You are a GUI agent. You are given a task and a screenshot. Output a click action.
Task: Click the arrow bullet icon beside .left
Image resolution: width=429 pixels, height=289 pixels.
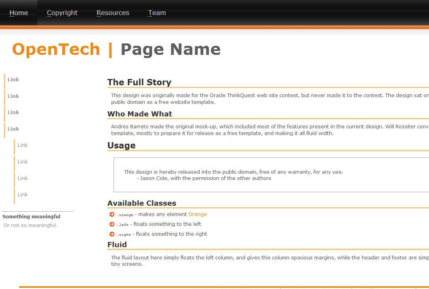[x=112, y=224]
